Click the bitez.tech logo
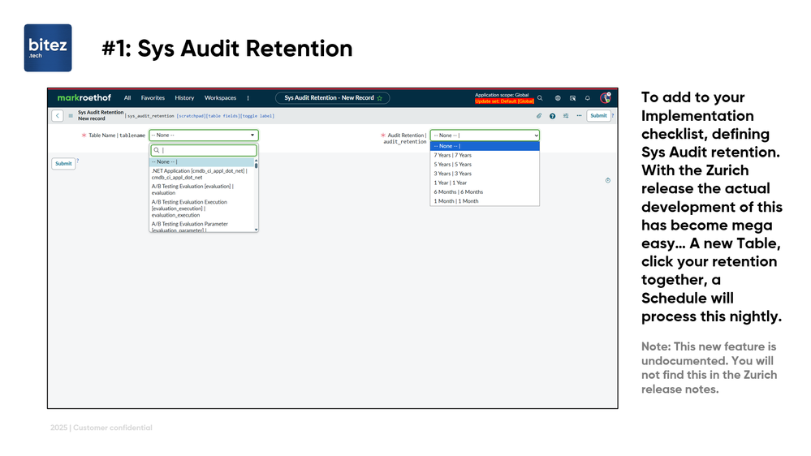The image size is (811, 456). [x=48, y=48]
